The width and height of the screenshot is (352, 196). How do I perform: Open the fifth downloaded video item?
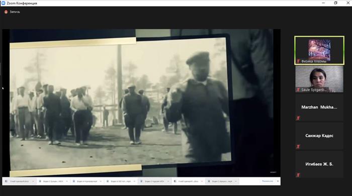click(152, 181)
